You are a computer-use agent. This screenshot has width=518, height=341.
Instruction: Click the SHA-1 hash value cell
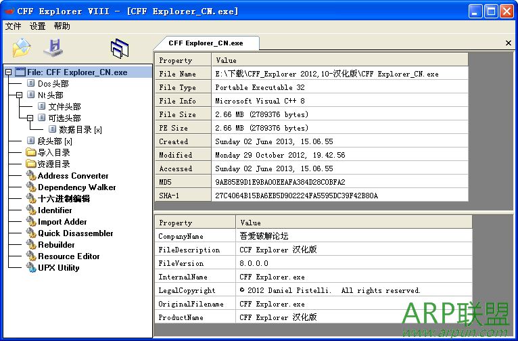click(x=340, y=196)
